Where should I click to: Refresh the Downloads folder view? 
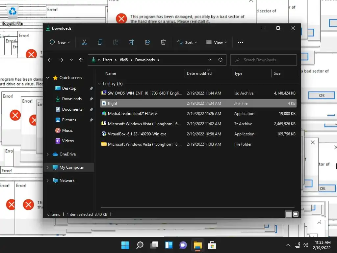pyautogui.click(x=220, y=60)
